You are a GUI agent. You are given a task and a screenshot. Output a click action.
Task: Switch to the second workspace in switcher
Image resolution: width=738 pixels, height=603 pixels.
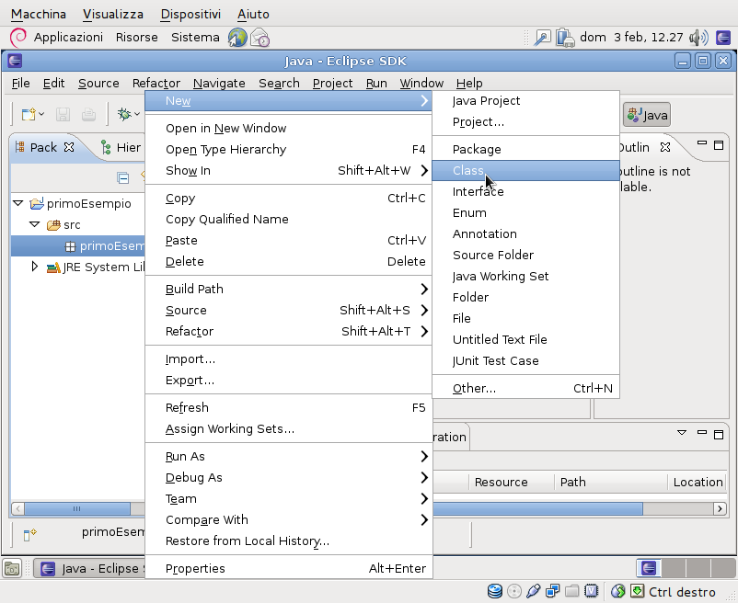tap(674, 568)
